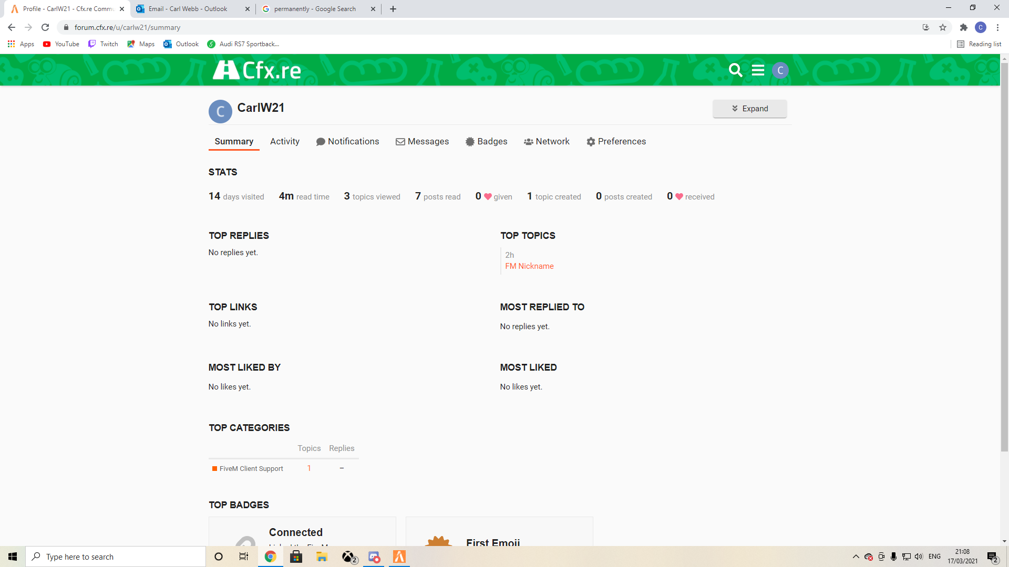Show hidden system tray icons

(856, 556)
